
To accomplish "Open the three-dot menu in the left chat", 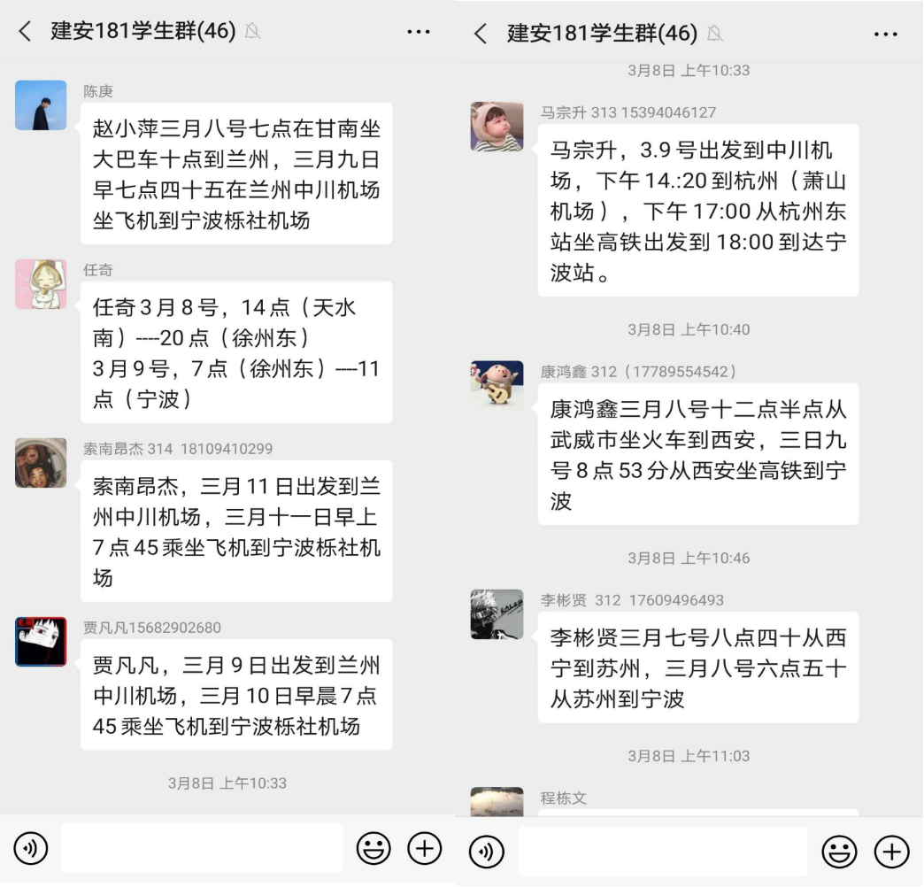I will click(x=419, y=32).
